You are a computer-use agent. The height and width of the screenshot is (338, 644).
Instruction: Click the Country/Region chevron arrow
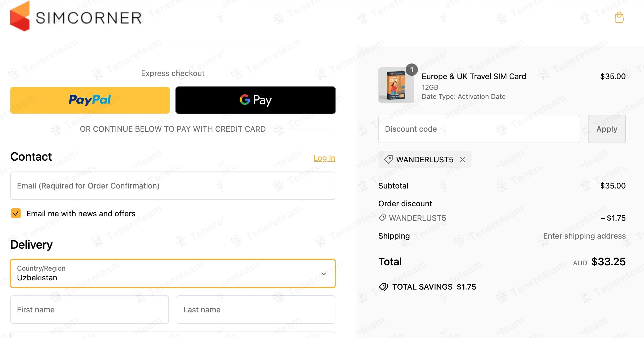point(324,274)
